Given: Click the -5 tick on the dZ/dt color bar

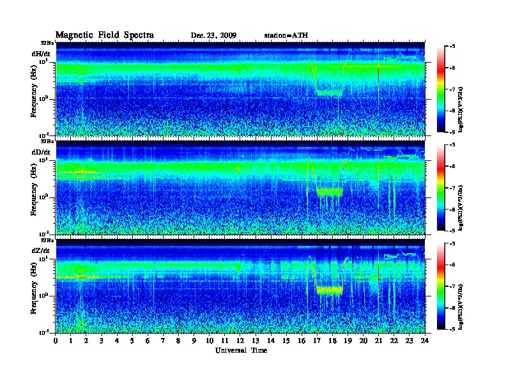Looking at the screenshot, I should (452, 243).
